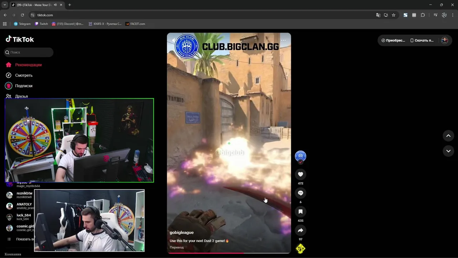Image resolution: width=458 pixels, height=258 pixels.
Task: Like the video with the heart icon
Action: pos(301,175)
